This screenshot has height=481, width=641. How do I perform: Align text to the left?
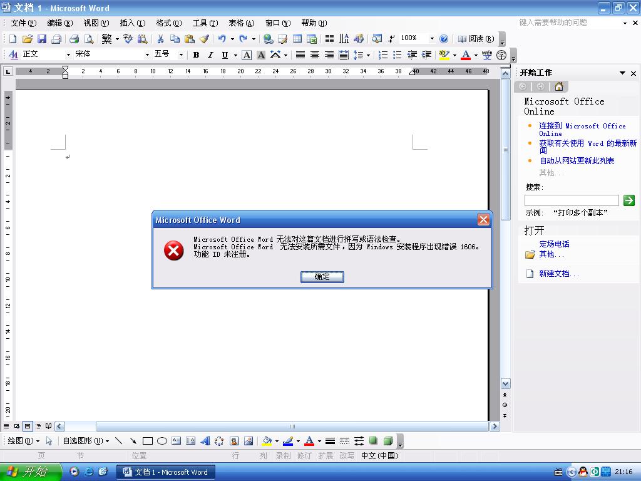pos(300,55)
